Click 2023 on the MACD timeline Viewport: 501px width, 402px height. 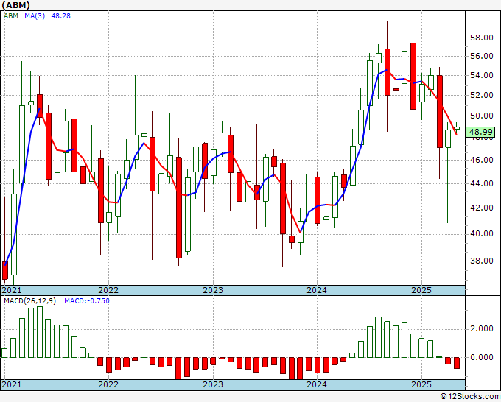tap(213, 384)
